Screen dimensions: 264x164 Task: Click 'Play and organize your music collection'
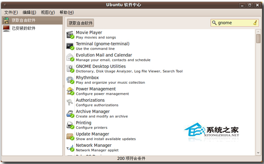click(110, 82)
